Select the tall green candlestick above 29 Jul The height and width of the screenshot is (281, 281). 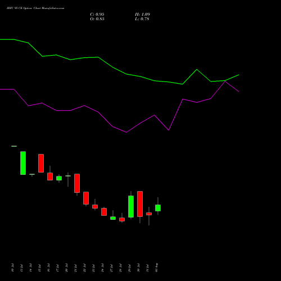(x=131, y=206)
